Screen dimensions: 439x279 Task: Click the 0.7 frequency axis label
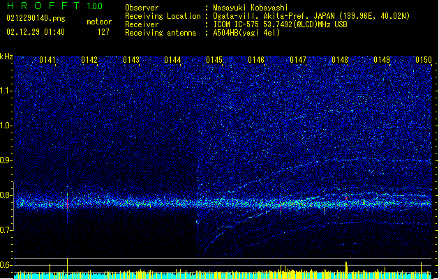pos(6,230)
